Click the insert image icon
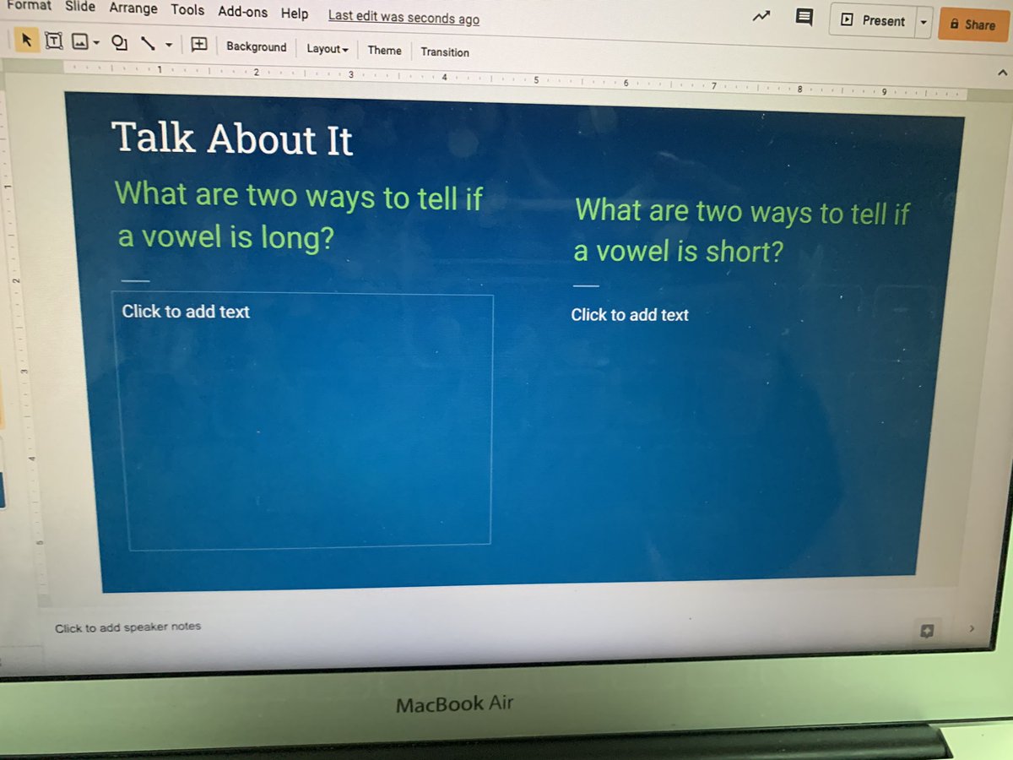1013x760 pixels. click(x=80, y=41)
